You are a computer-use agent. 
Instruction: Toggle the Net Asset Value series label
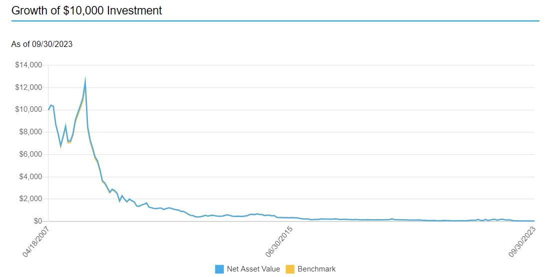(x=253, y=269)
